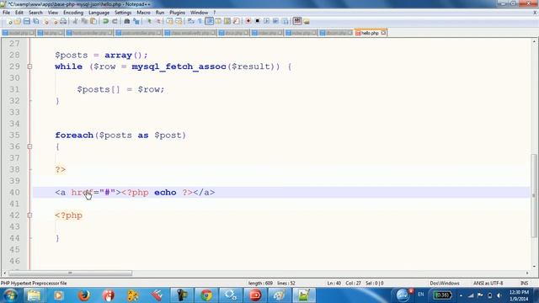
Task: Open the Search menu
Action: pyautogui.click(x=35, y=13)
